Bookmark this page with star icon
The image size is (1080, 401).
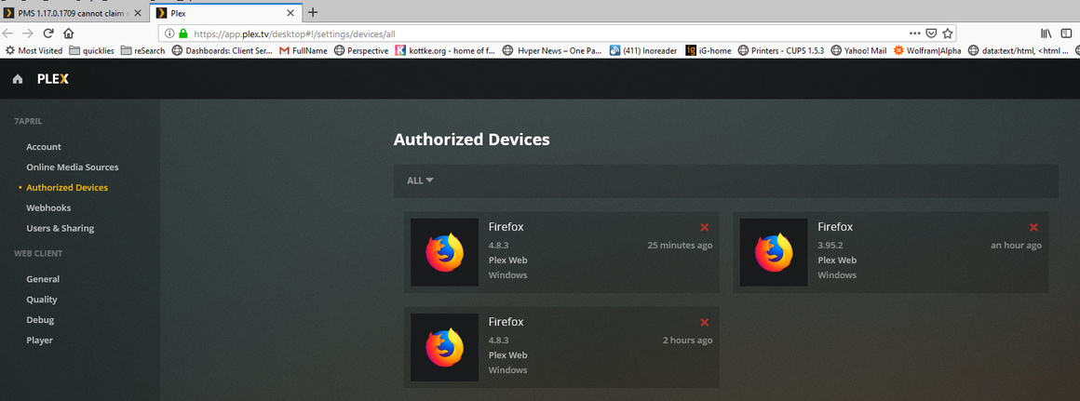point(948,33)
